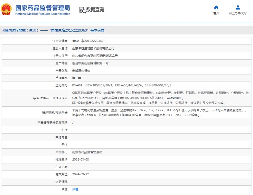The width and height of the screenshot is (253, 195).
Task: Click the 注册人名称 label
Action: click(x=60, y=48)
